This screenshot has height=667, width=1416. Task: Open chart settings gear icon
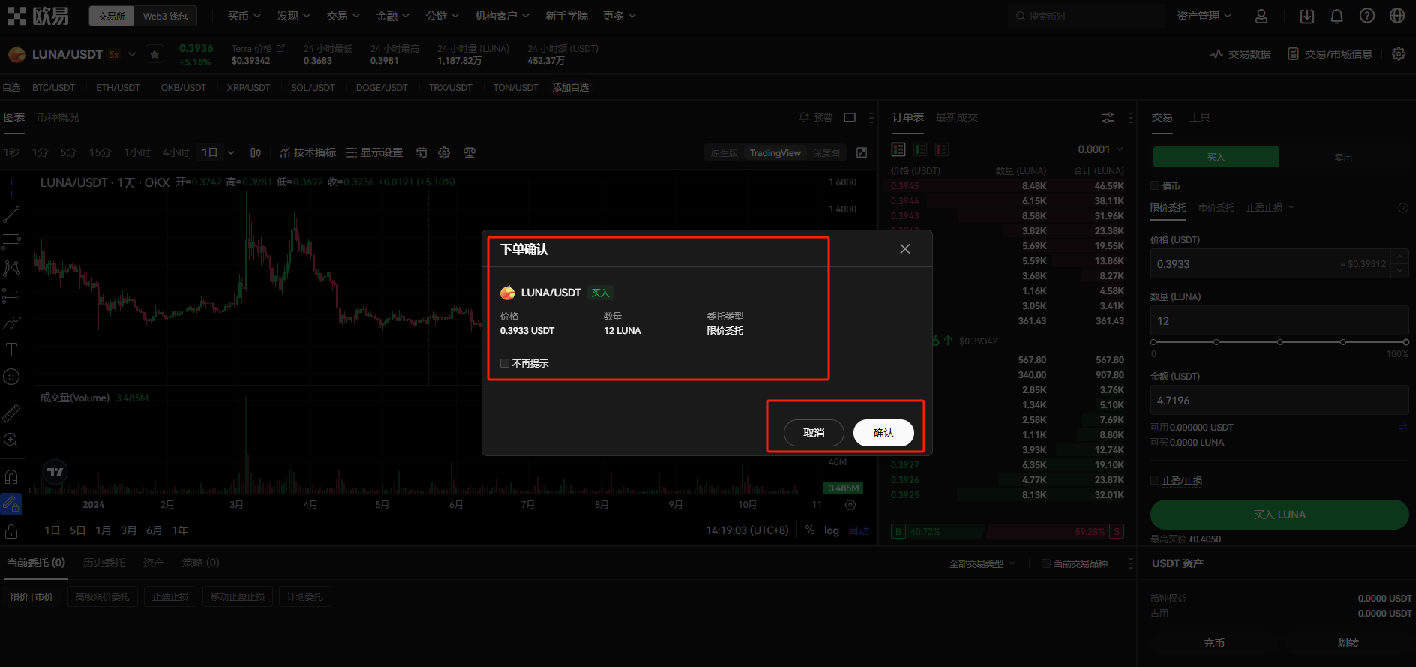click(444, 152)
